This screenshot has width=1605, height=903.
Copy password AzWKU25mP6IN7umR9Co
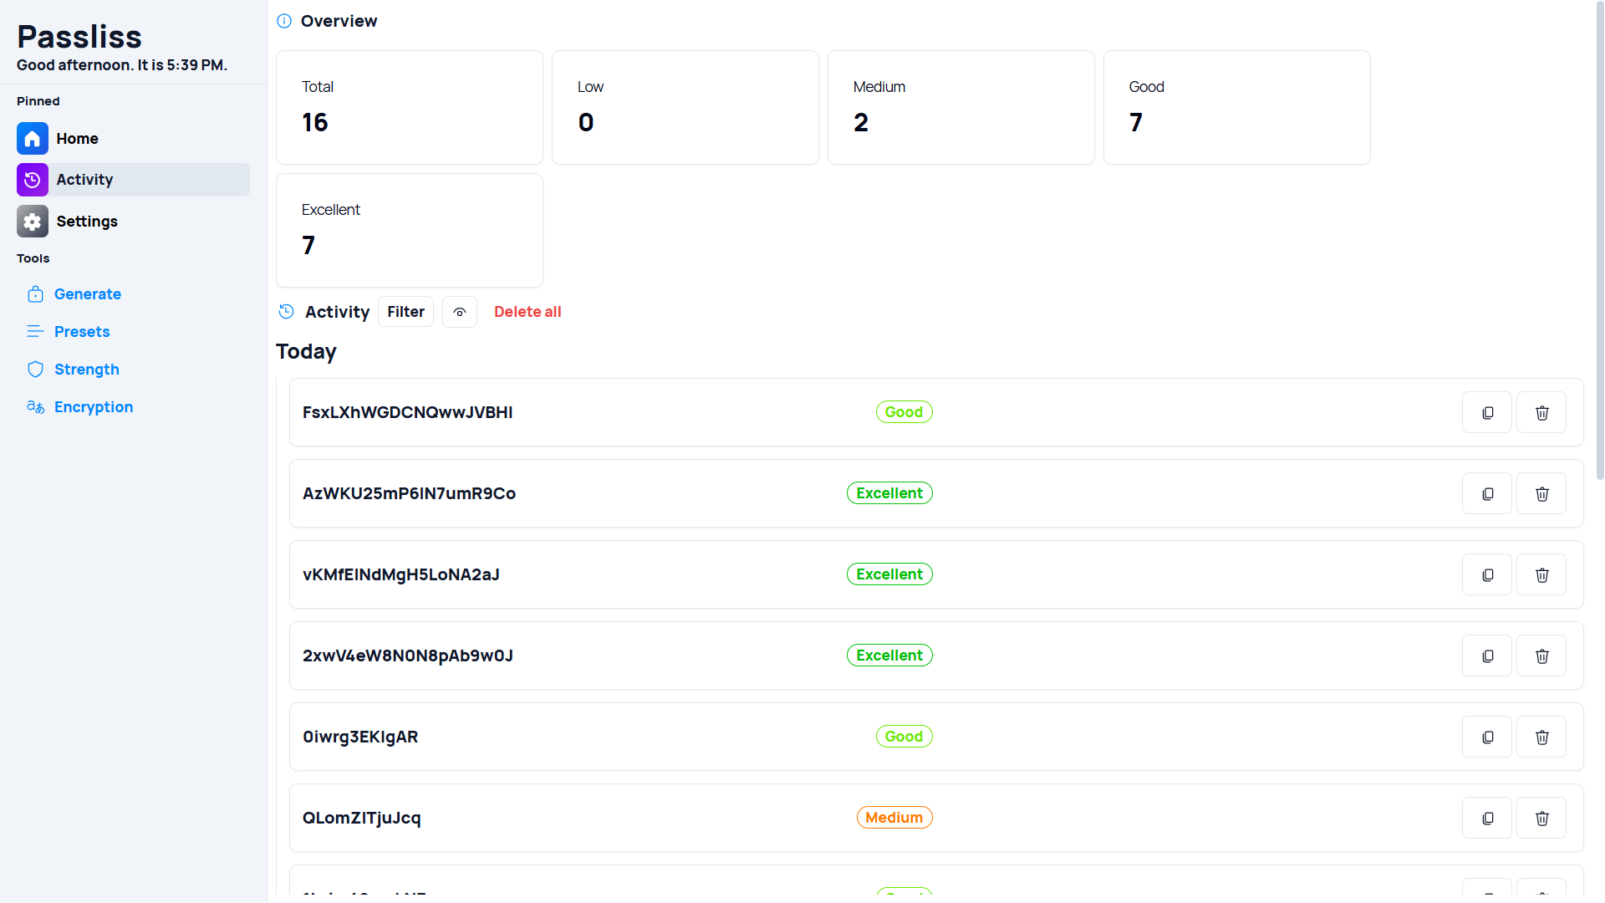[1487, 494]
